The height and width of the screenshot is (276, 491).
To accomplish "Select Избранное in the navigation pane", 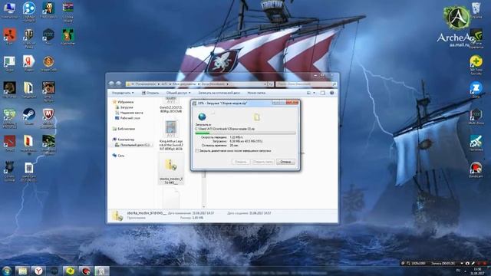I will point(123,102).
